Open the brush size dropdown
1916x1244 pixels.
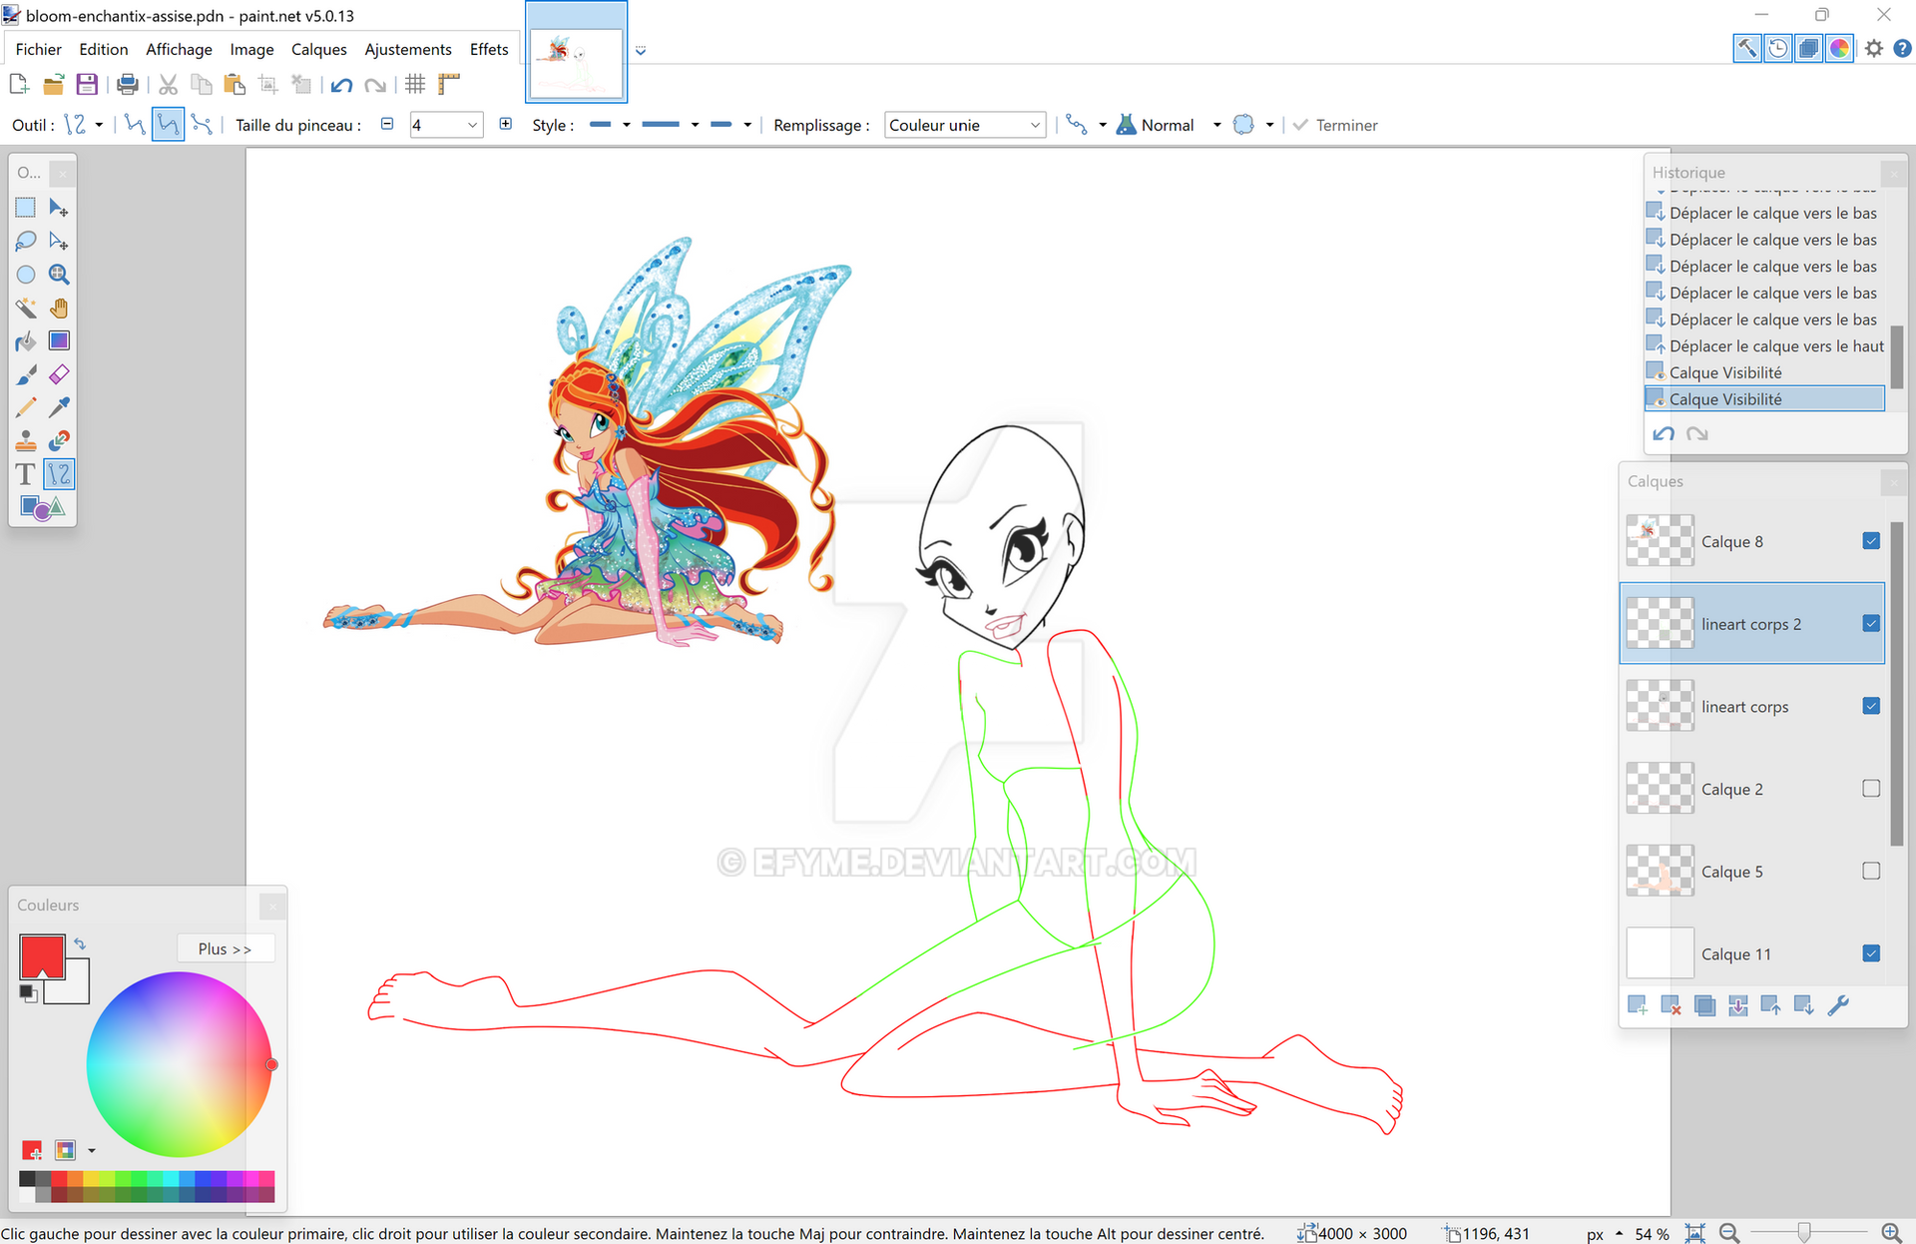[x=473, y=125]
